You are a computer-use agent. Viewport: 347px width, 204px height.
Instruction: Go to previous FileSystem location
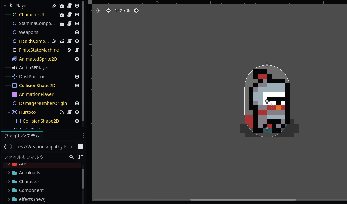5,147
